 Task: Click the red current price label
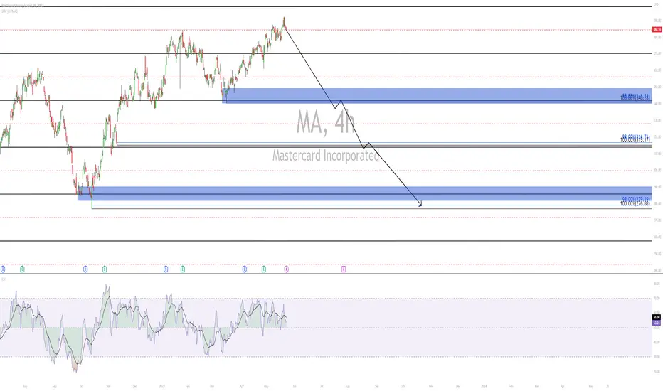(x=657, y=30)
